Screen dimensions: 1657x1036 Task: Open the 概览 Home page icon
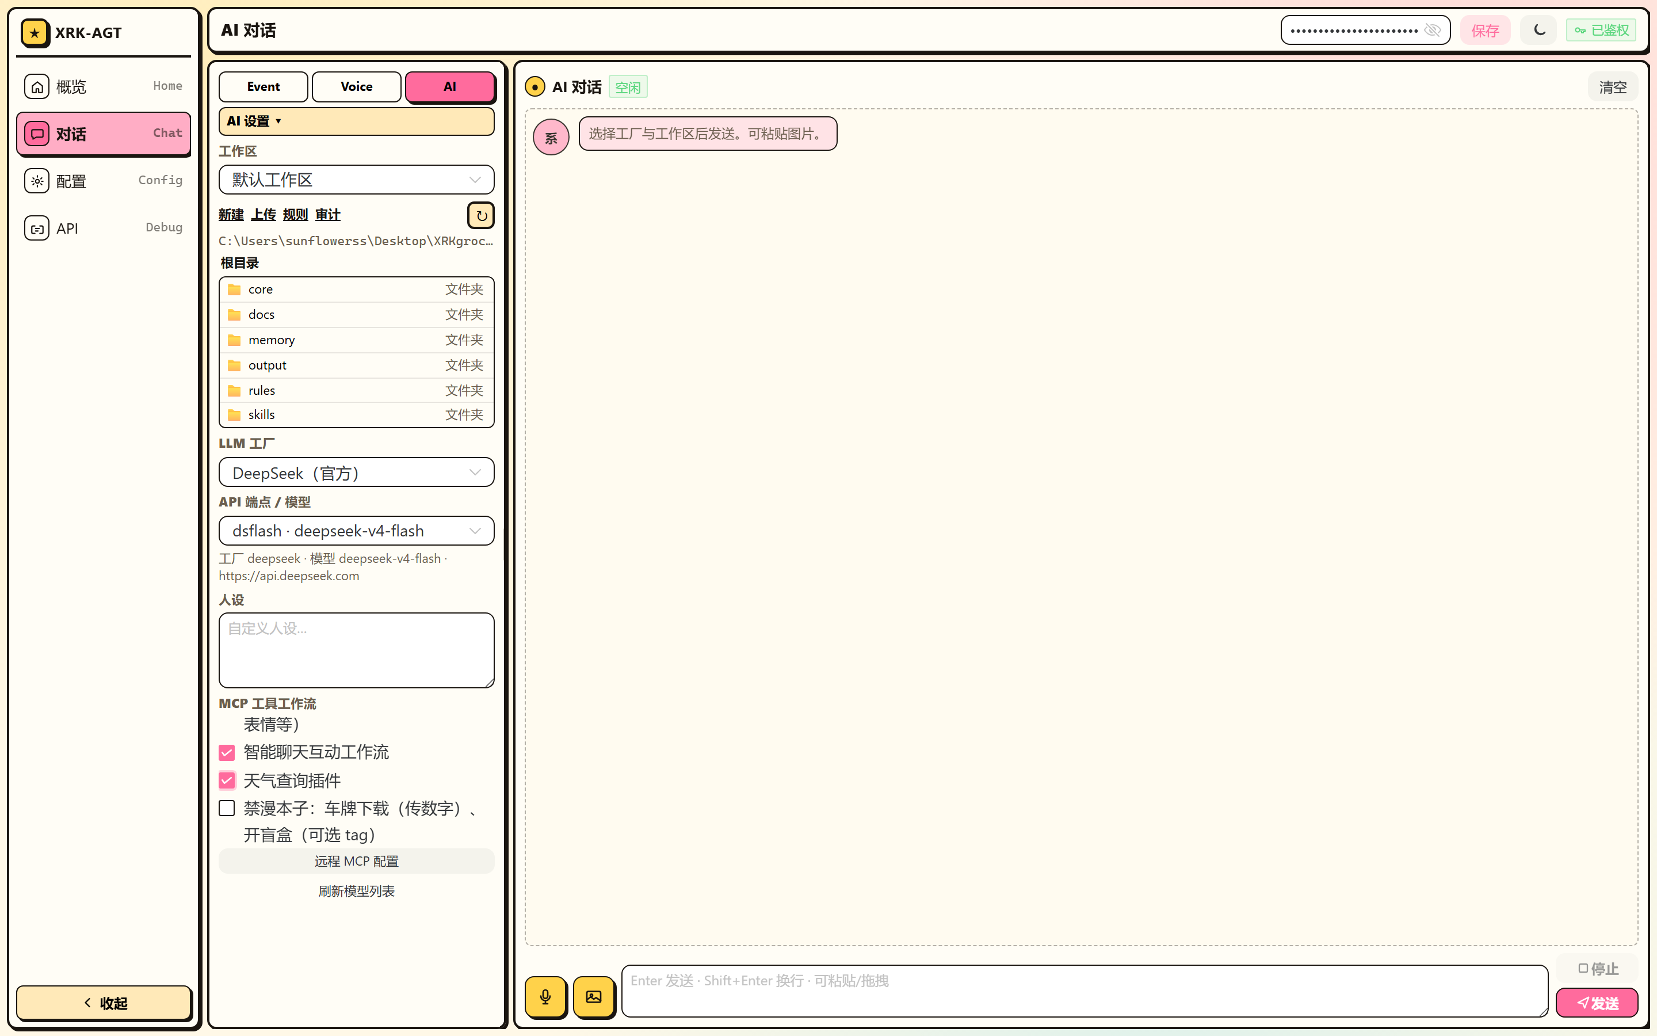coord(37,86)
